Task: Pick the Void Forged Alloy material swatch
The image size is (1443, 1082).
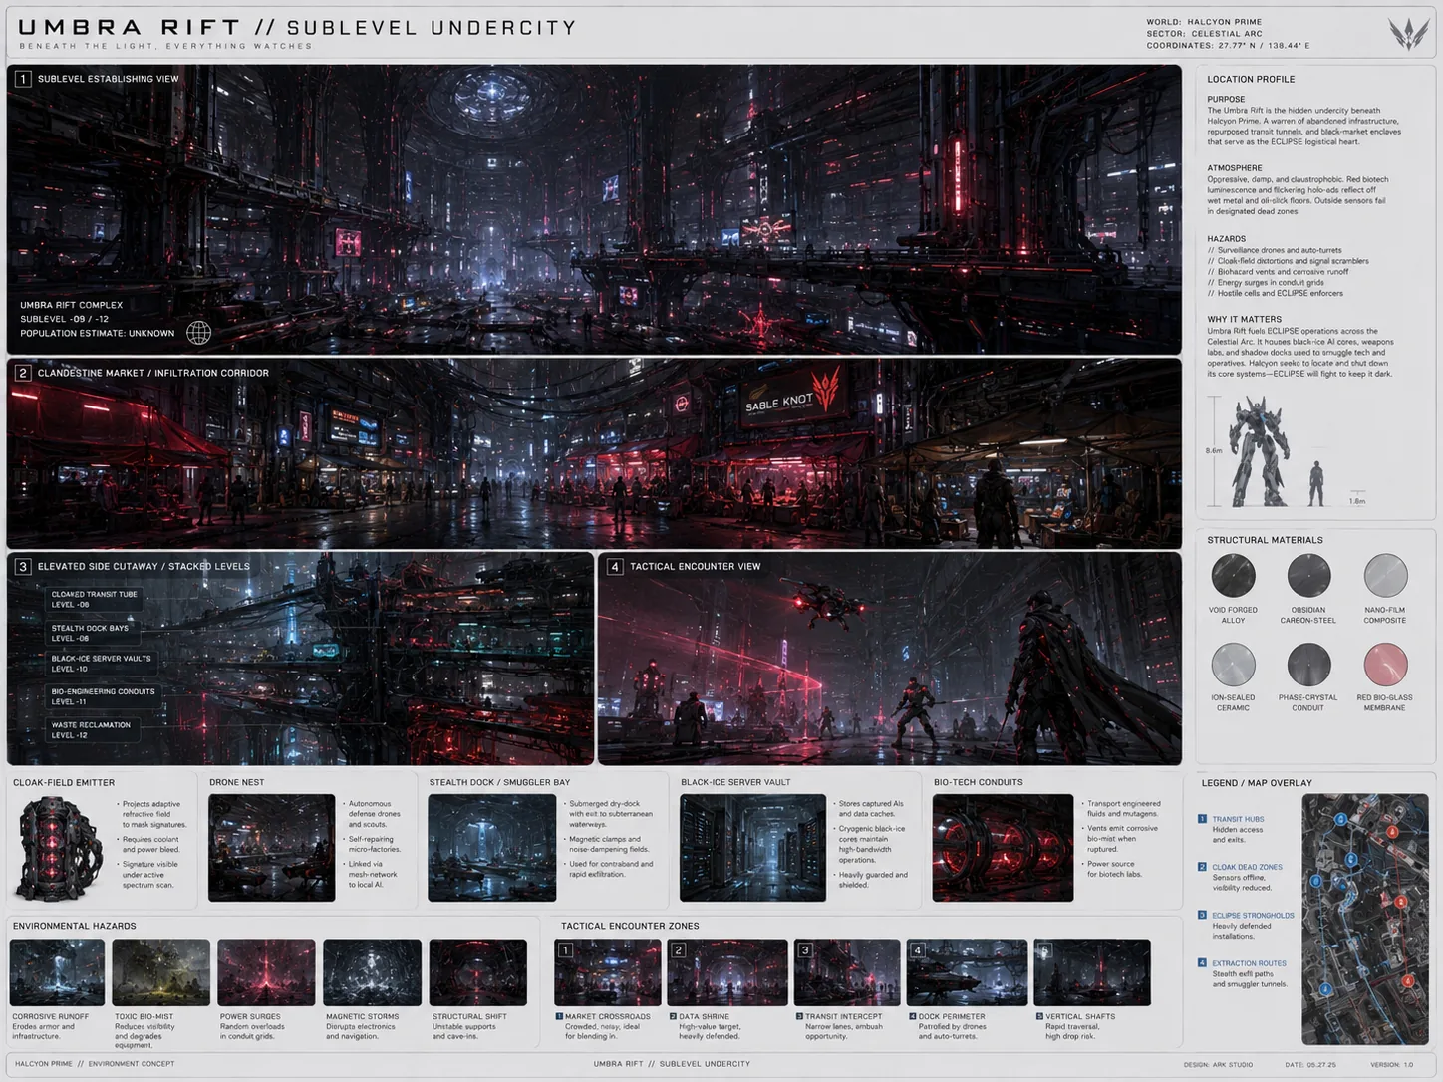Action: tap(1233, 575)
